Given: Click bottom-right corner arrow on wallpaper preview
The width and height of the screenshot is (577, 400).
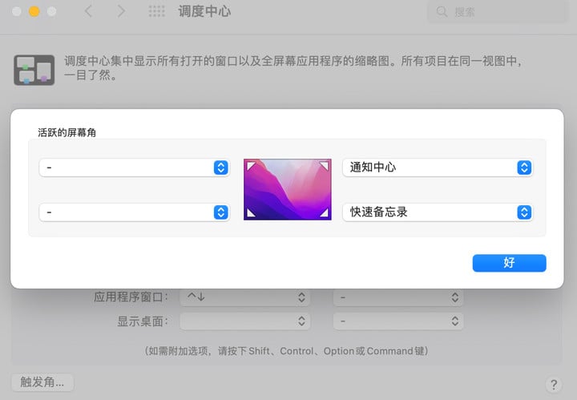Looking at the screenshot, I should (324, 213).
